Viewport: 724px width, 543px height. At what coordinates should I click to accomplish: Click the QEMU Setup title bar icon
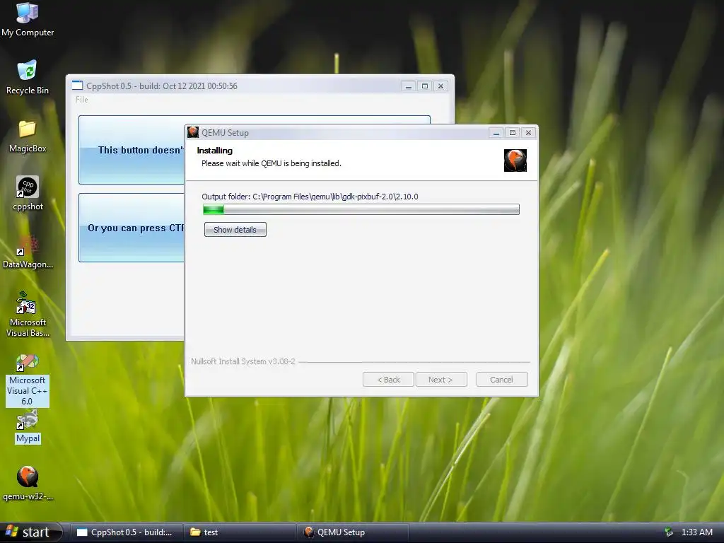tap(193, 132)
